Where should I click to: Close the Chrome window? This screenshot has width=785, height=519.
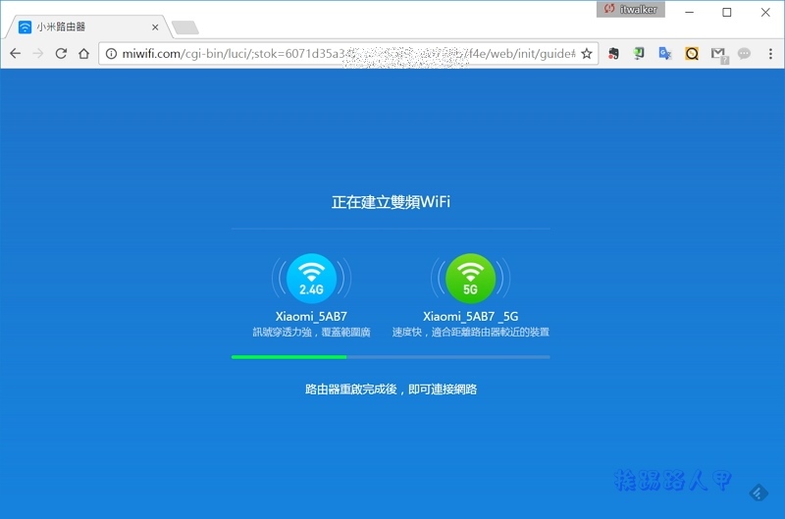(765, 12)
